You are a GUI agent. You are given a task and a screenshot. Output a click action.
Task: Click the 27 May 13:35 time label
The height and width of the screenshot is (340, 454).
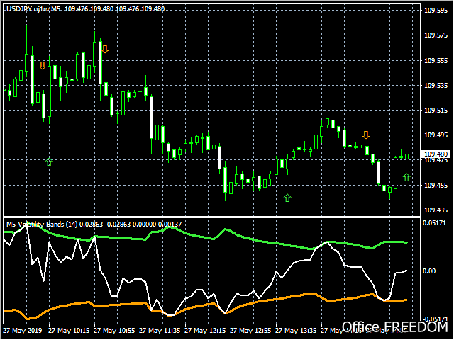point(296,331)
